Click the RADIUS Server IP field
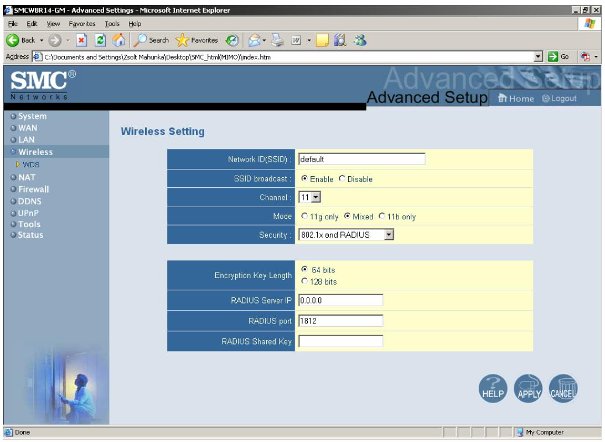The image size is (605, 442). point(341,300)
